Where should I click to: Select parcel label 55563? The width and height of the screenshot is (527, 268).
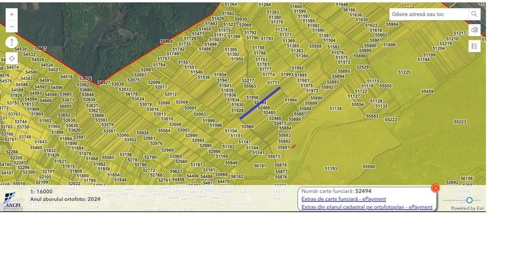pyautogui.click(x=250, y=86)
